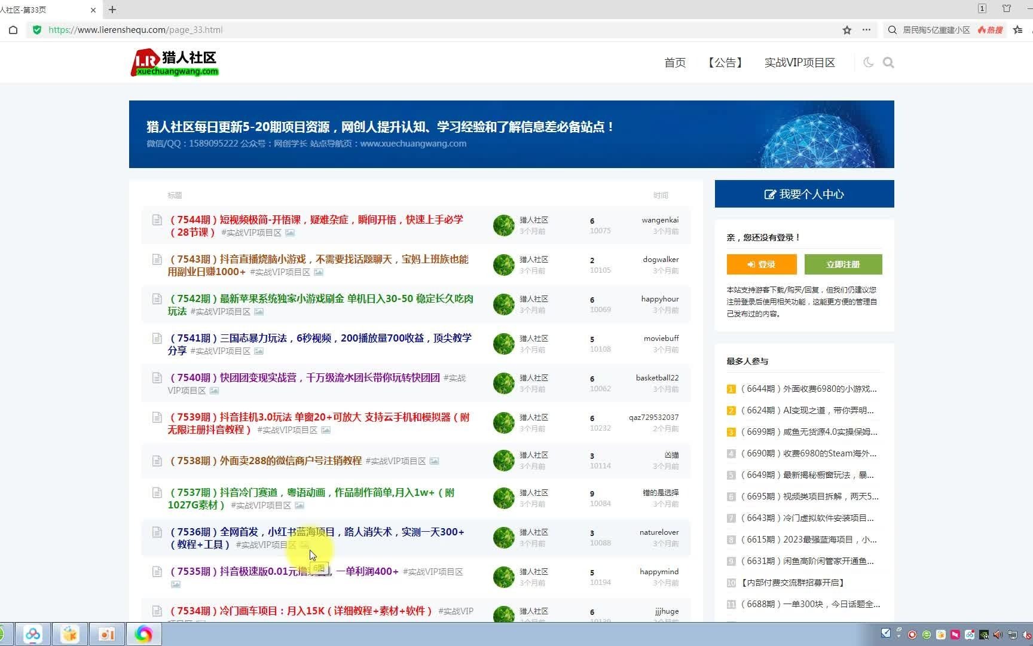Toggle dark mode moon icon

[x=868, y=62]
